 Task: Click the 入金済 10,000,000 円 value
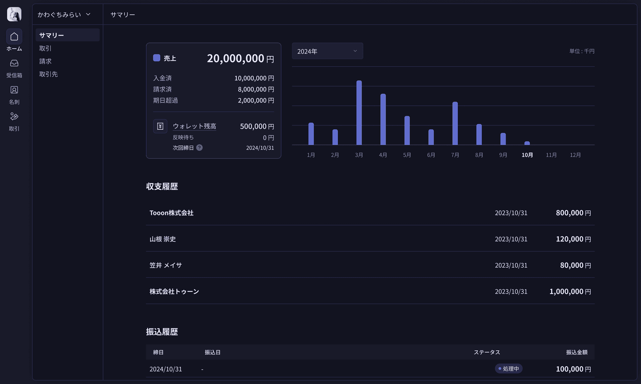[x=254, y=78]
